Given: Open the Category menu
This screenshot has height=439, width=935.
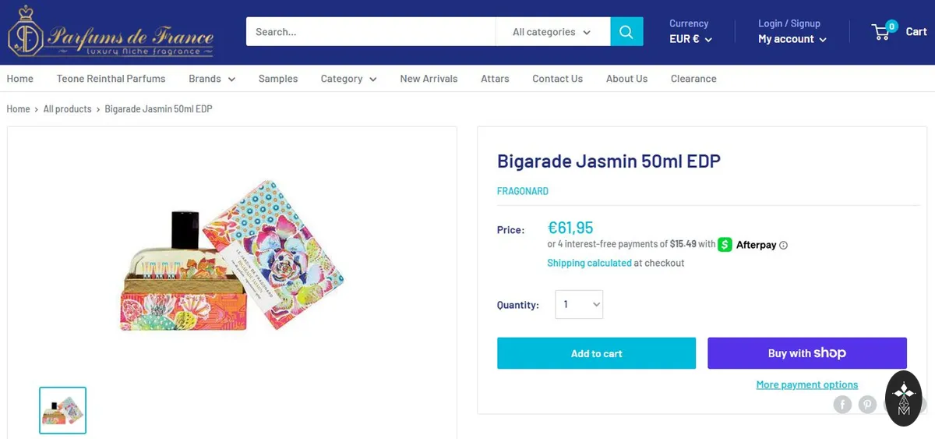Looking at the screenshot, I should 348,79.
